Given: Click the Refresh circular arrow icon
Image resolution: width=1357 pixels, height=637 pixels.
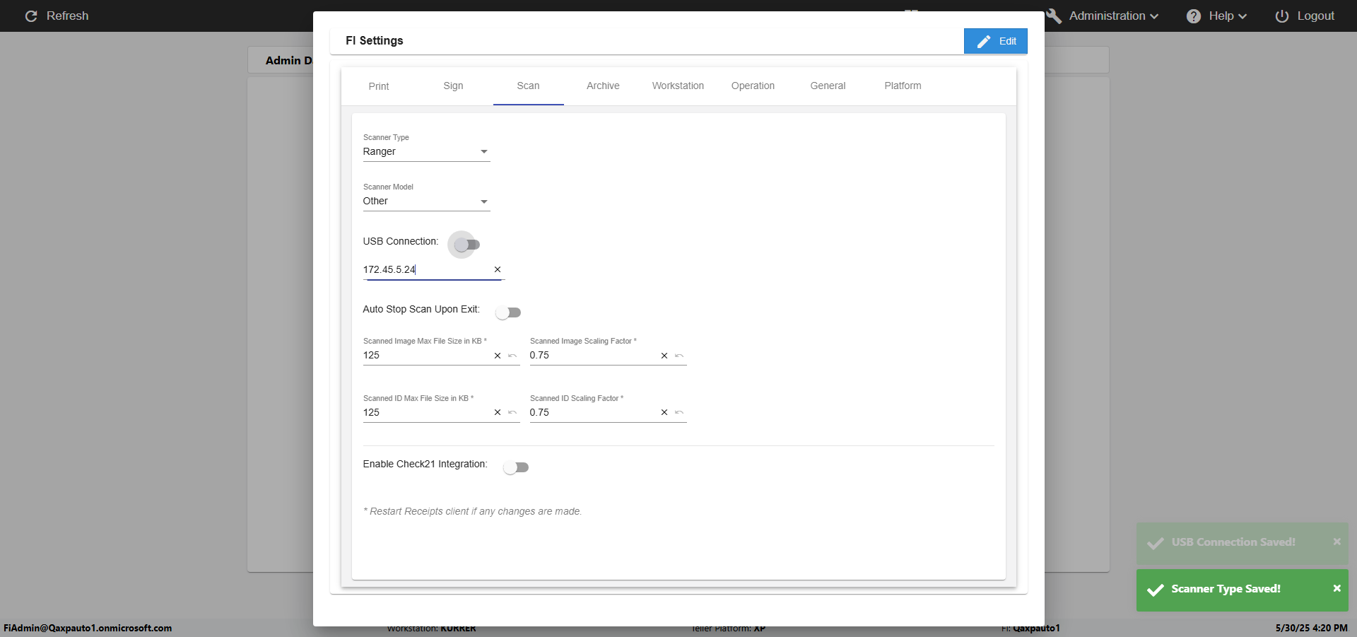Looking at the screenshot, I should point(31,16).
